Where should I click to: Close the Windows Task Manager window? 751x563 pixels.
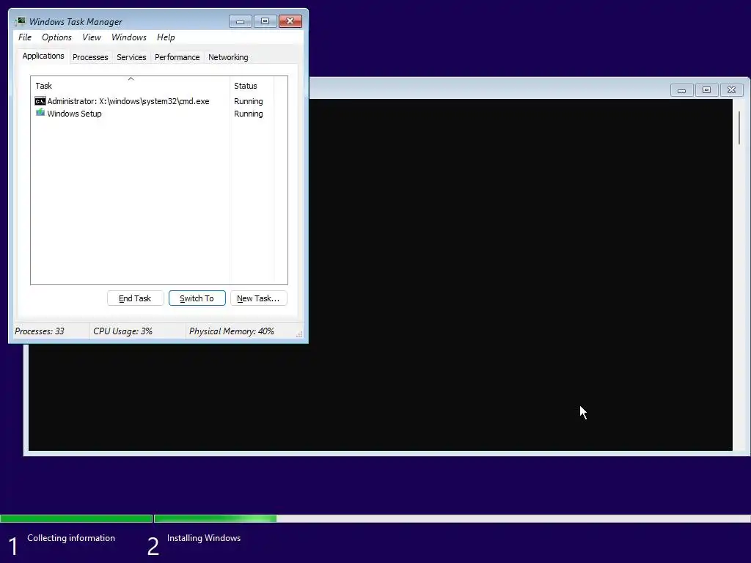[x=290, y=21]
